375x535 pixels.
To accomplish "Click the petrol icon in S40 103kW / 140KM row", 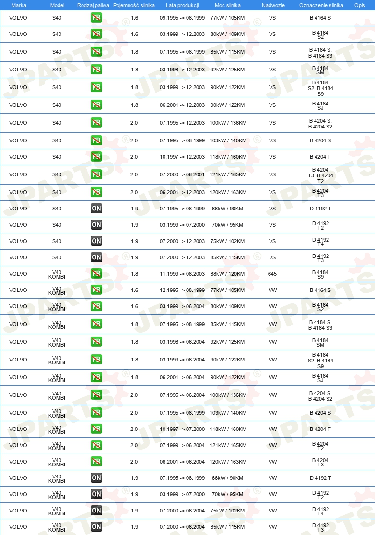I will tap(96, 140).
